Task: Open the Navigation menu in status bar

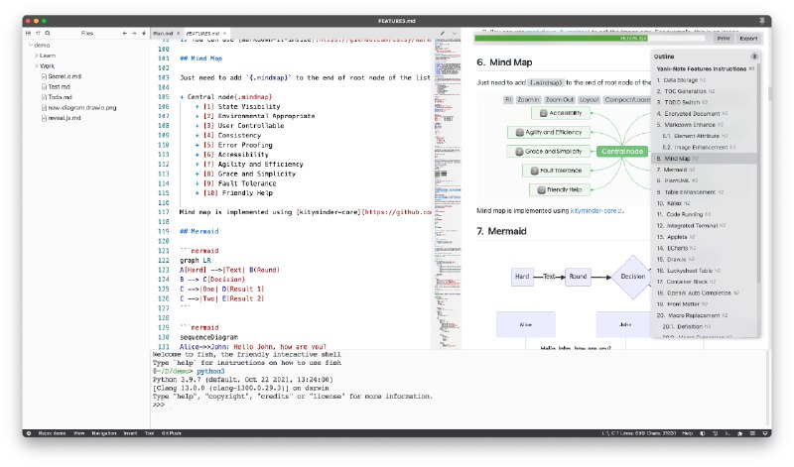Action: 103,433
